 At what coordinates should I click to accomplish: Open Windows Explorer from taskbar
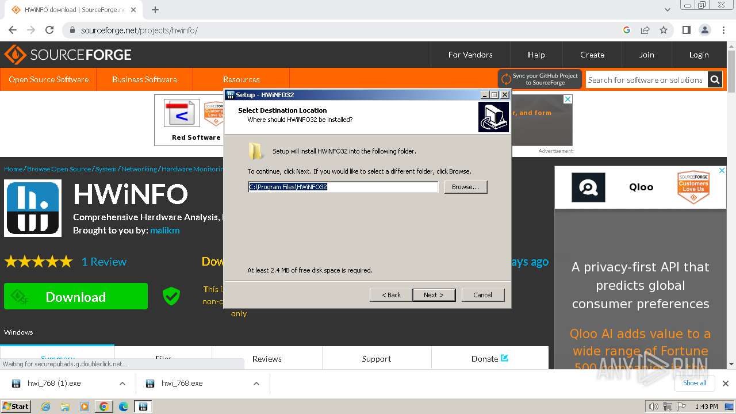65,407
